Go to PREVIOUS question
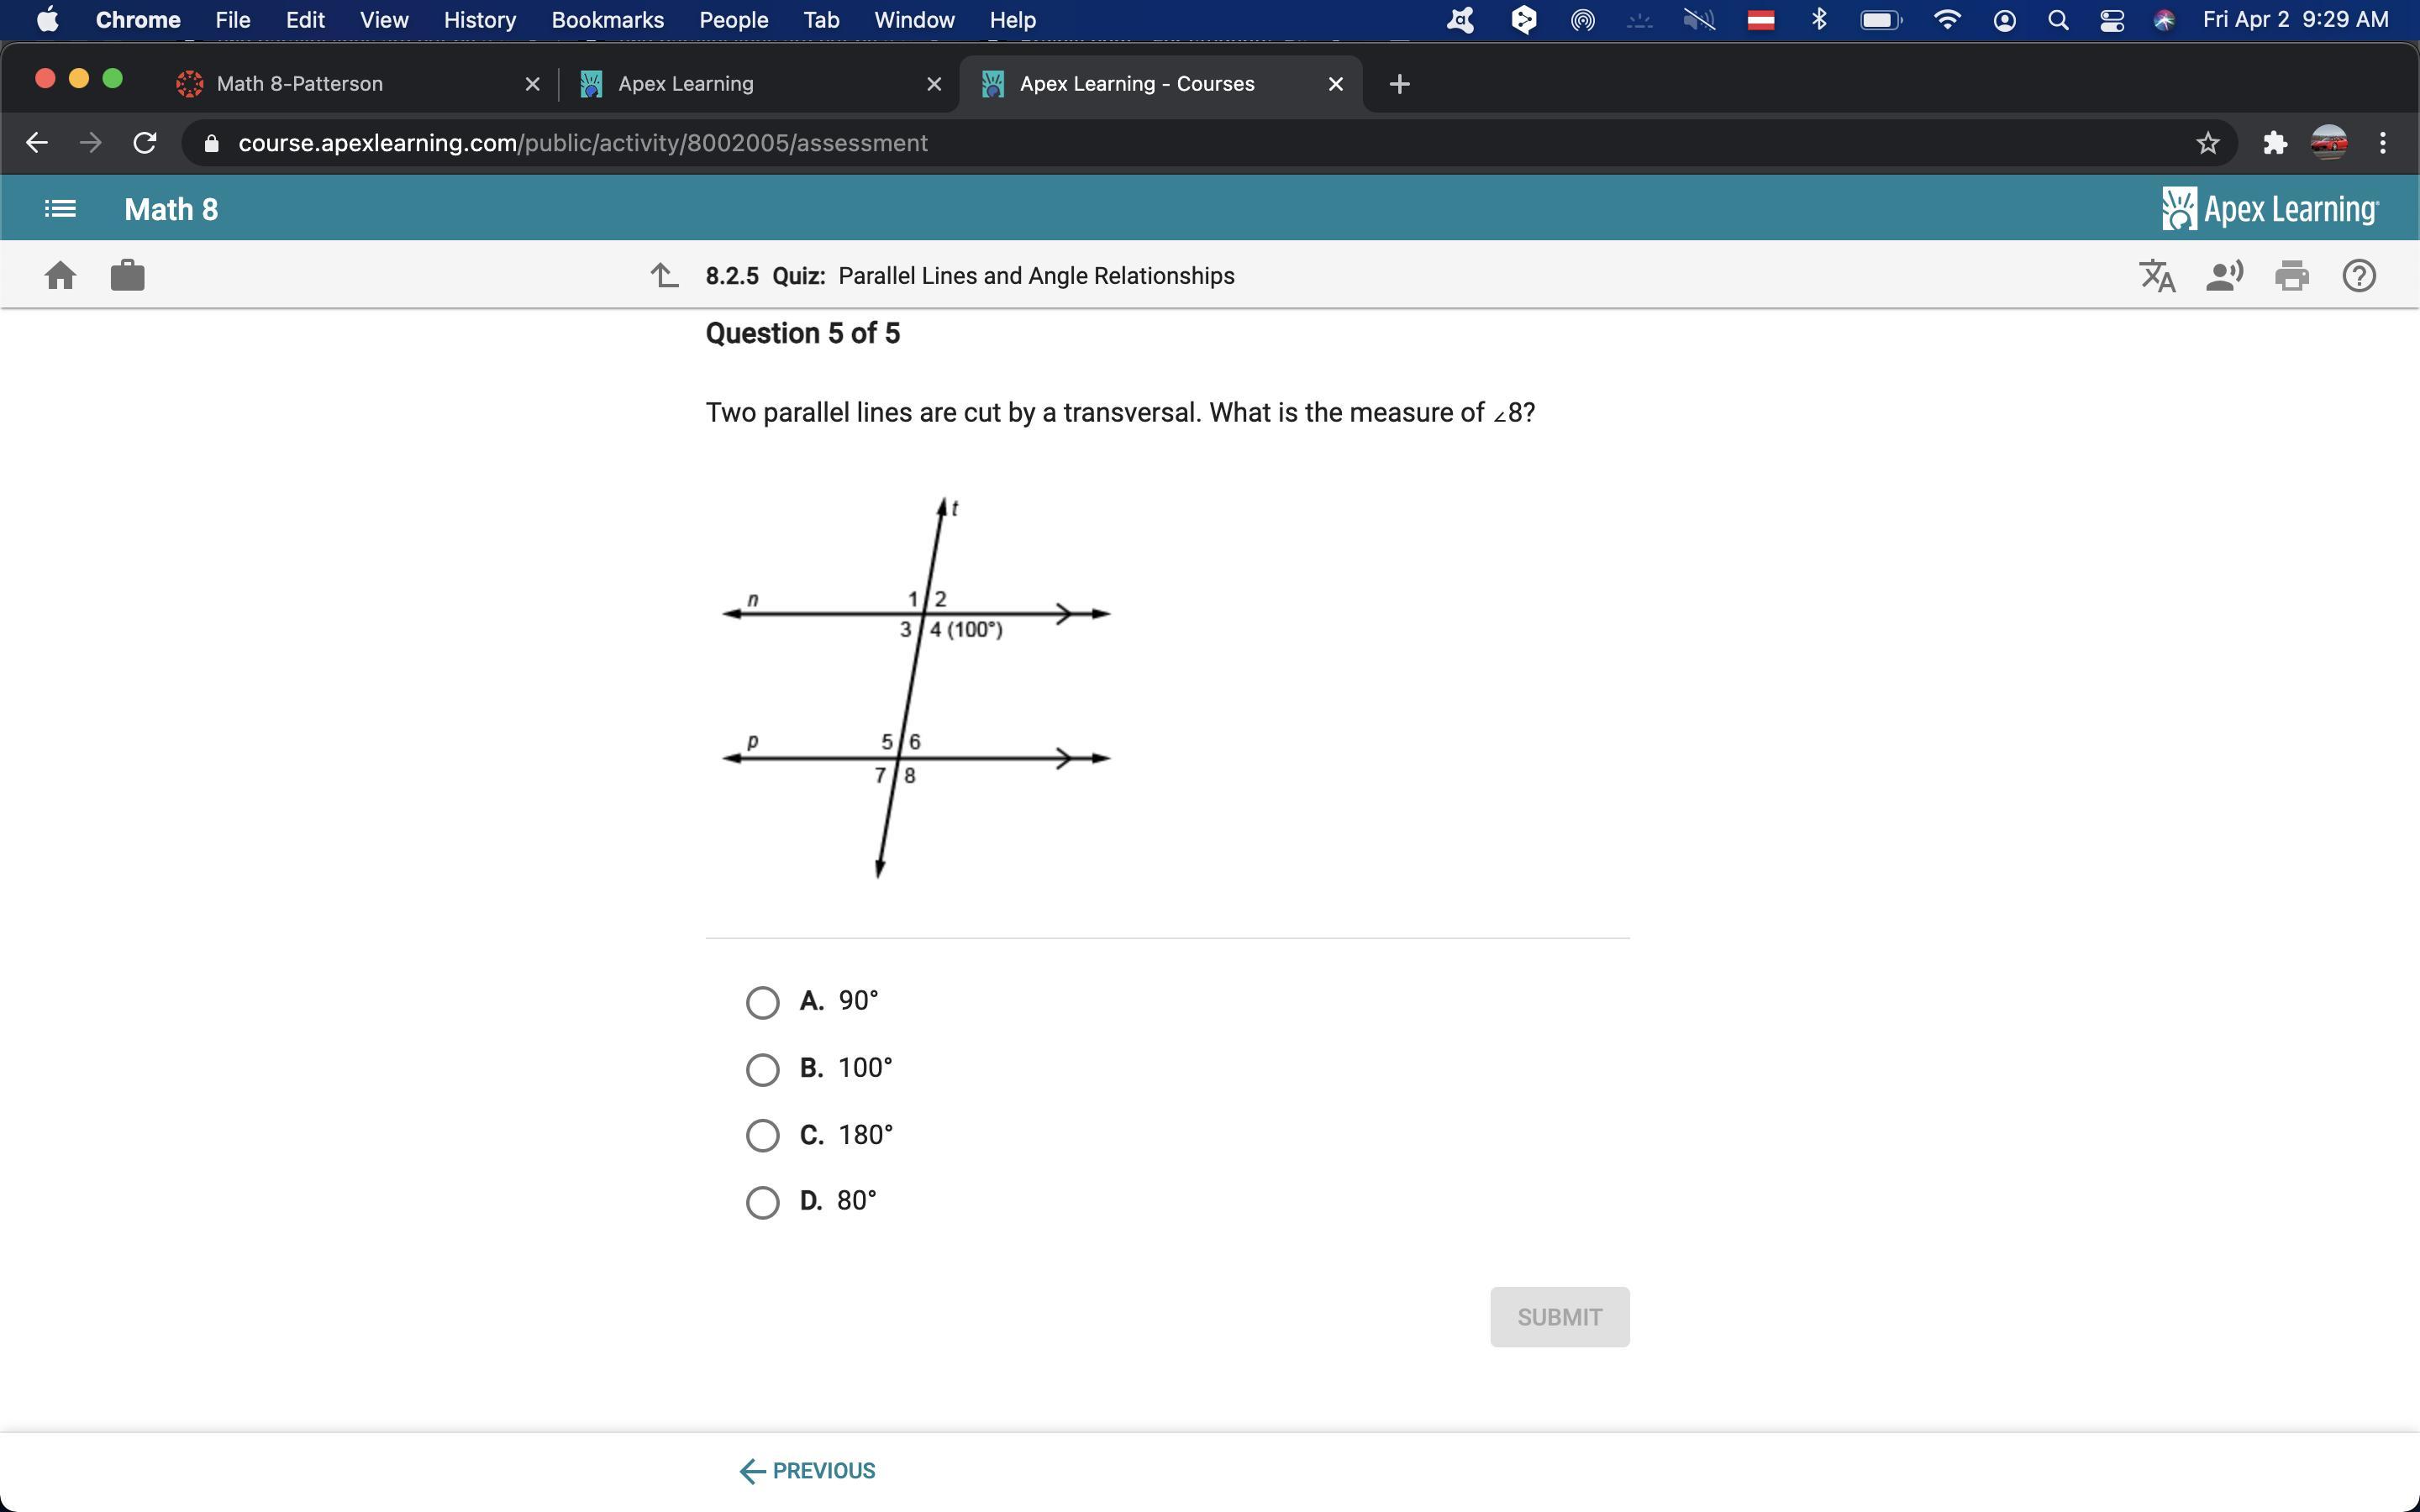Viewport: 2420px width, 1512px height. click(807, 1470)
